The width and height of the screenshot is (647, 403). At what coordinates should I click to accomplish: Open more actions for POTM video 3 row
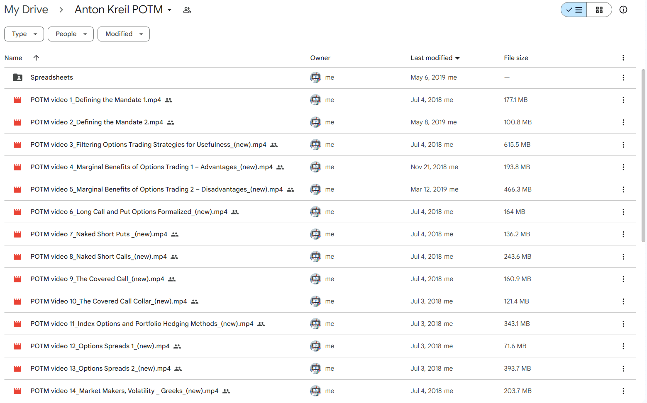click(x=623, y=145)
